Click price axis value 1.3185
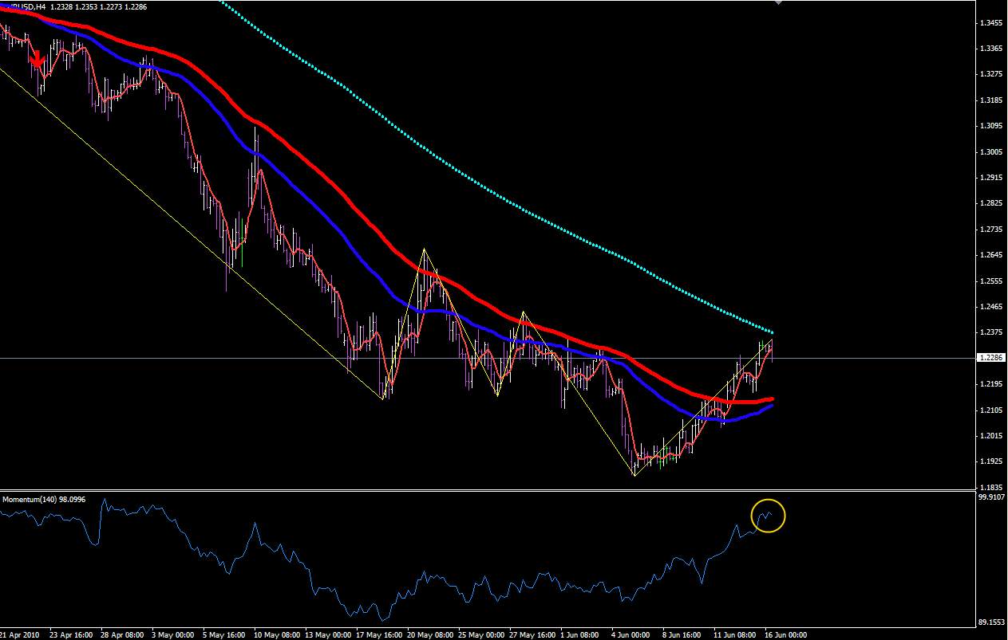 coord(991,100)
